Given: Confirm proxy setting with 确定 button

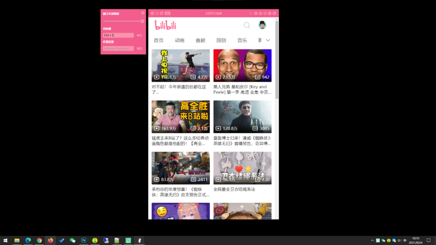Looking at the screenshot, I should click(140, 48).
